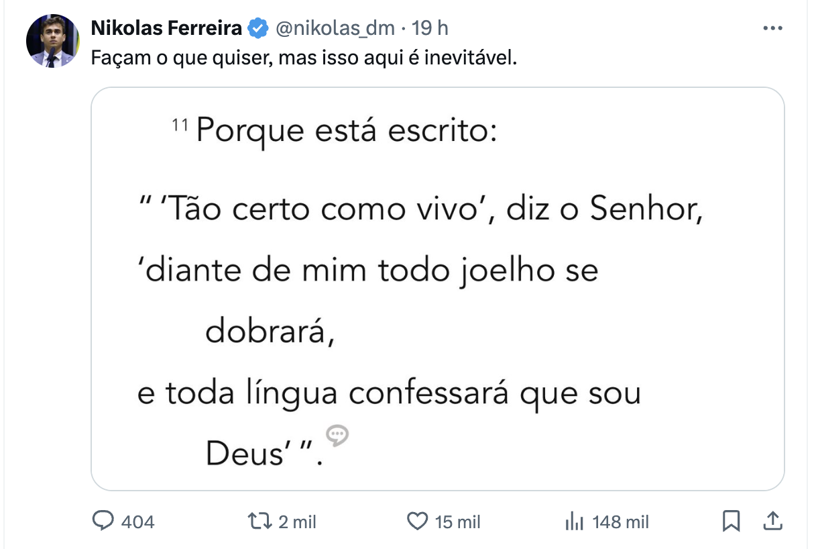Viewport: 814px width, 549px height.
Task: Open the three-dot more options menu
Action: point(772,28)
